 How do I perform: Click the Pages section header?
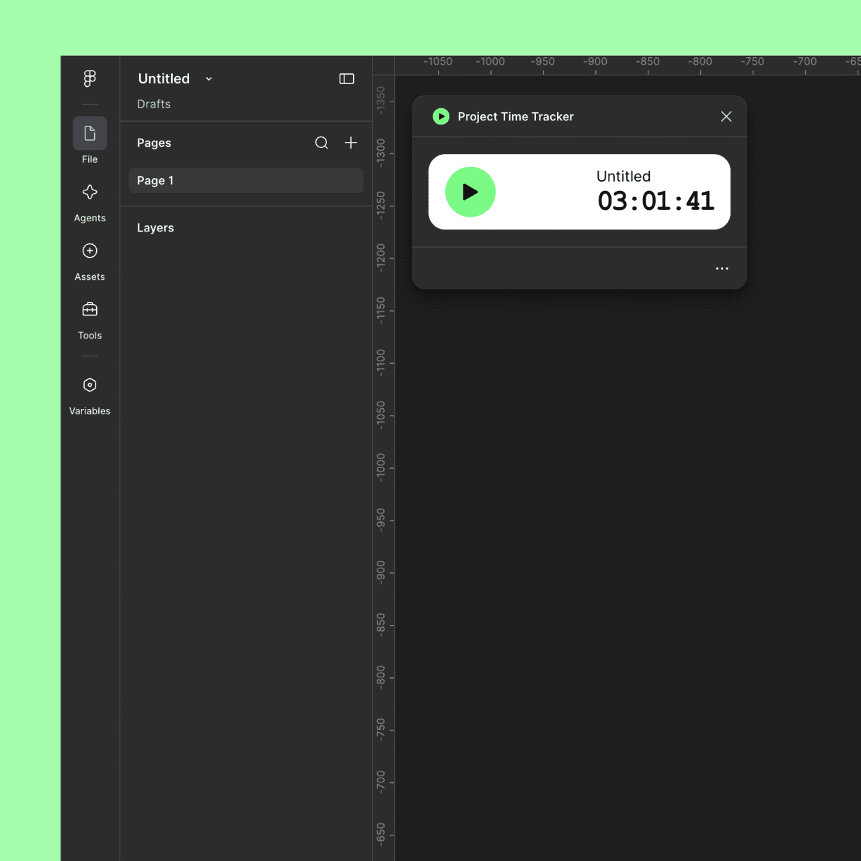154,143
